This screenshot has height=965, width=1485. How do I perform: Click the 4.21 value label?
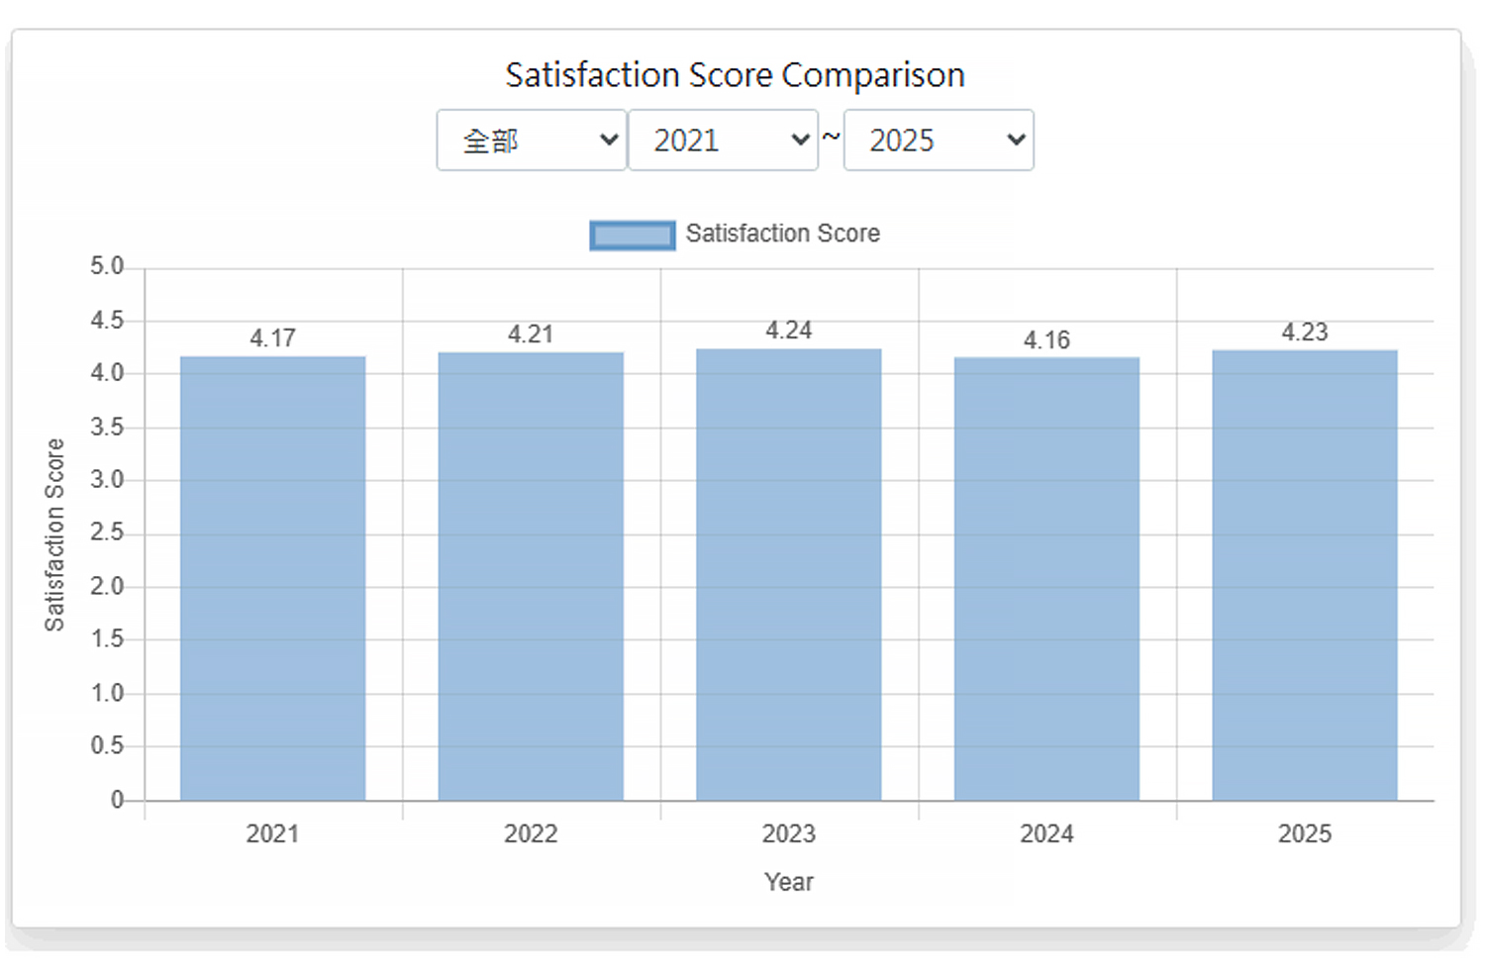531,335
